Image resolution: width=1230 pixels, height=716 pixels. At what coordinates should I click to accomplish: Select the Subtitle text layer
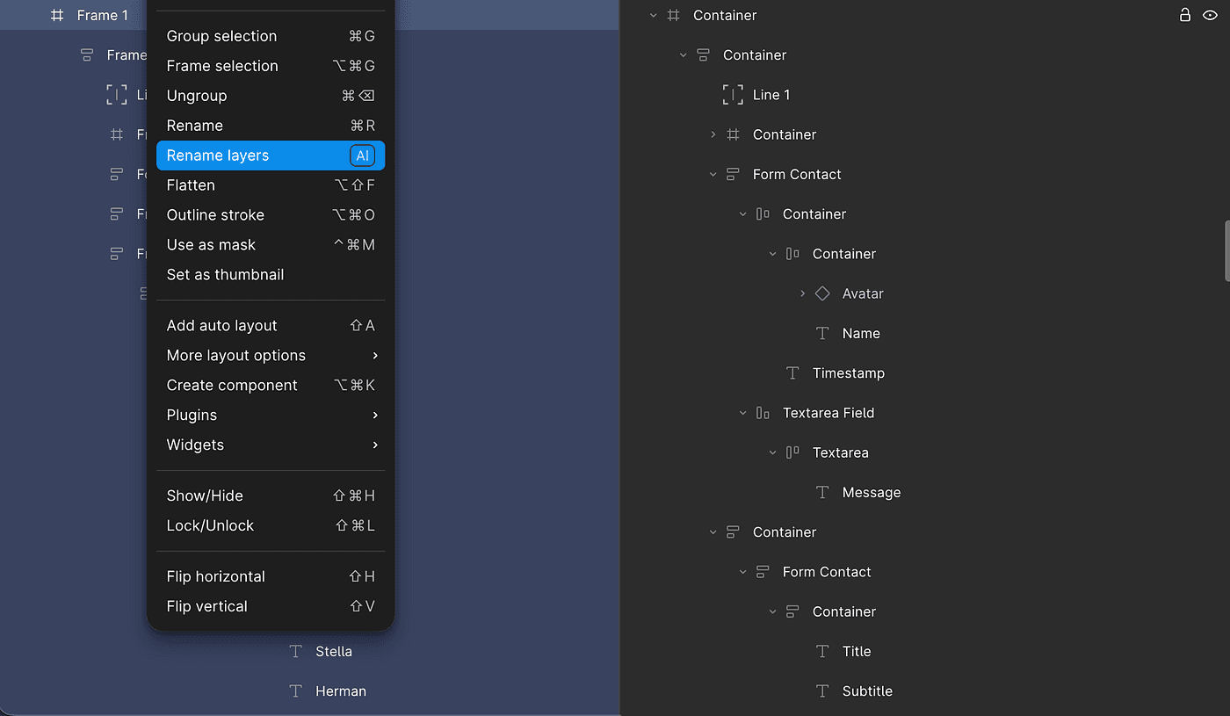pyautogui.click(x=867, y=691)
